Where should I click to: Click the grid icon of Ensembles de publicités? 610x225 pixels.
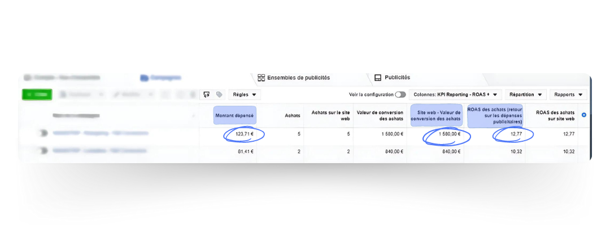tap(261, 78)
